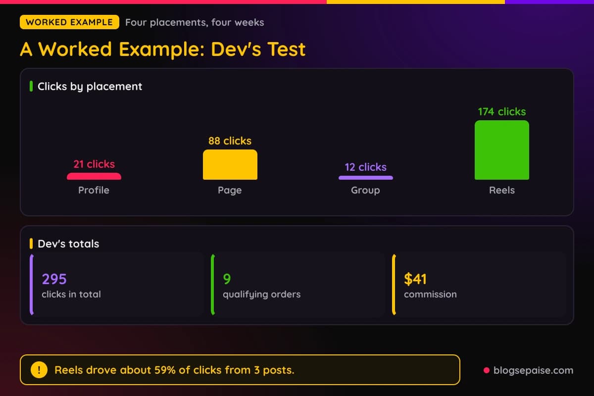594x396 pixels.
Task: Click the '21 clicks' label
Action: (x=94, y=164)
